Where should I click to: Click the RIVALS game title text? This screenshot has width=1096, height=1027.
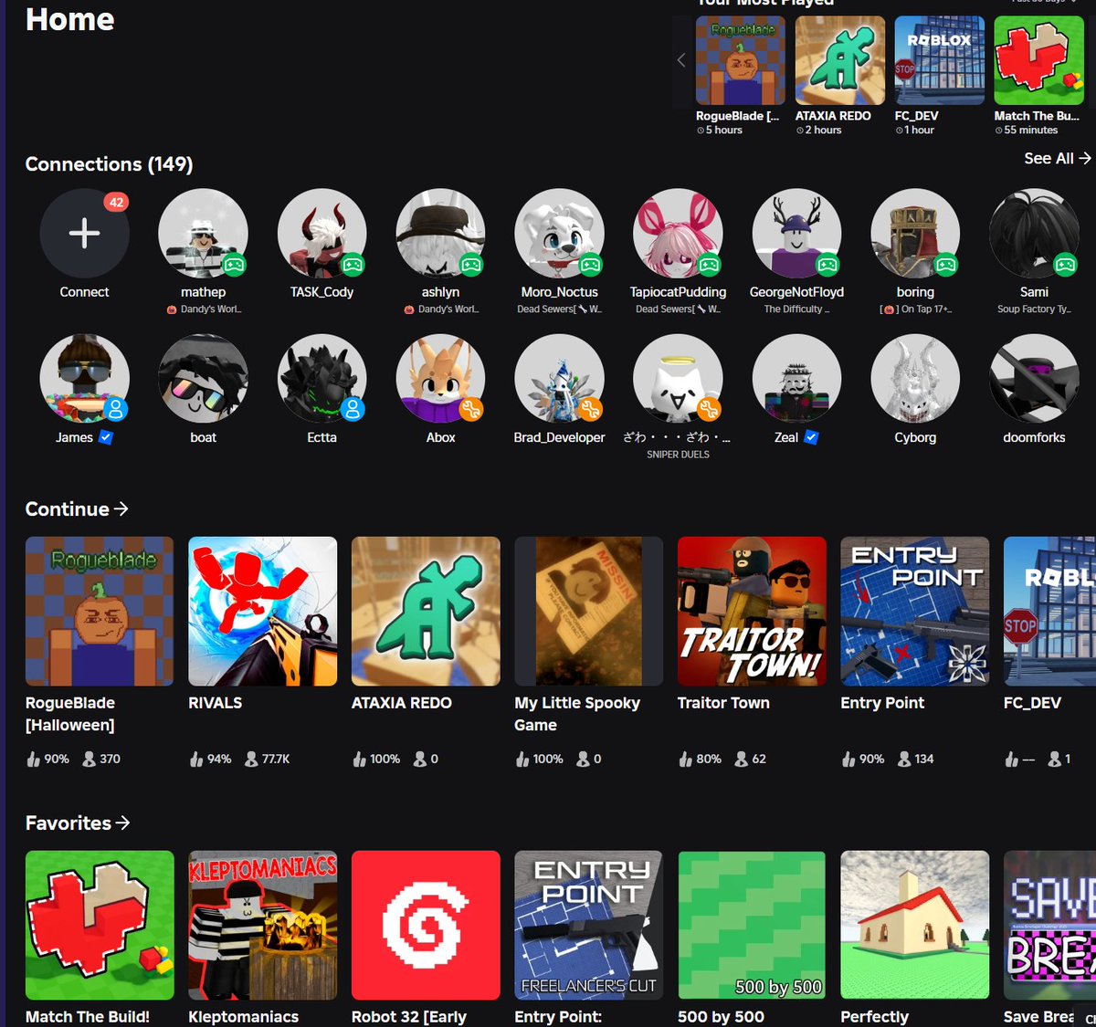tap(215, 703)
